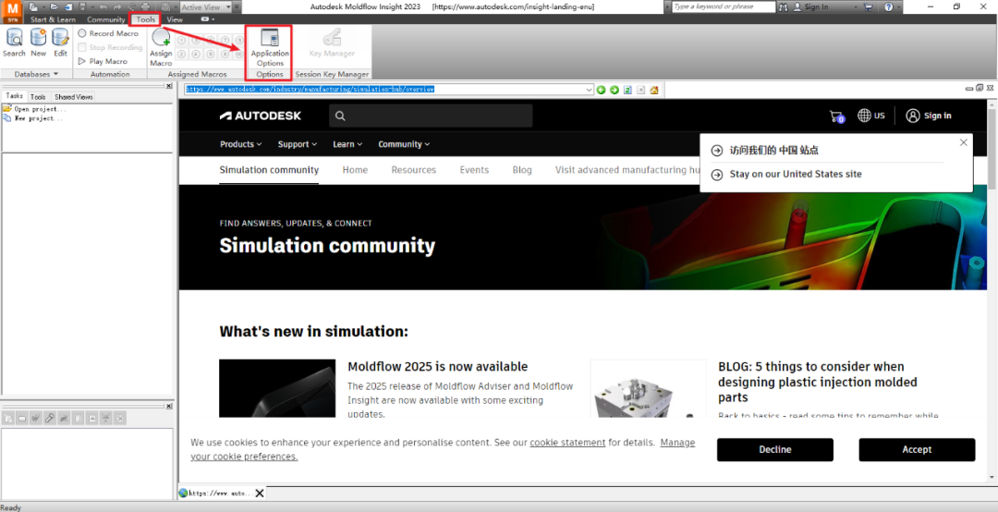This screenshot has width=998, height=512.
Task: Close the lower-left layers pane
Action: coord(169,406)
